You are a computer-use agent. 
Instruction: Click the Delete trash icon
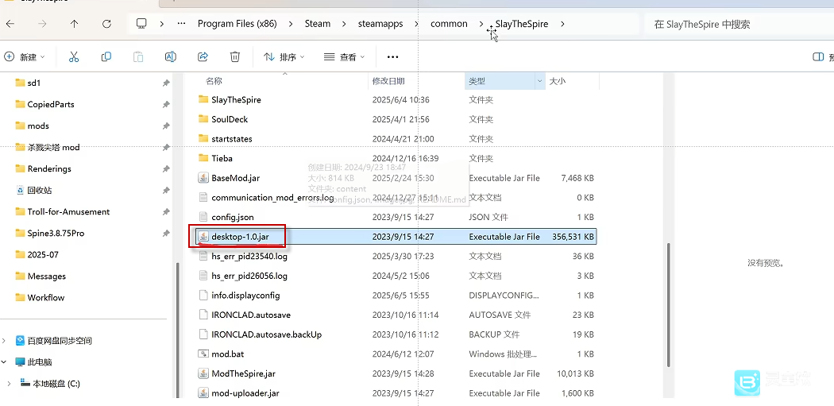234,57
